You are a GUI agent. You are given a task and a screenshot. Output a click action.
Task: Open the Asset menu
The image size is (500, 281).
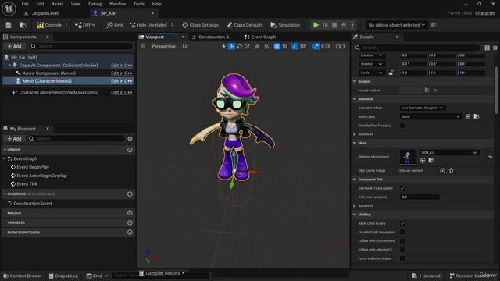(57, 4)
